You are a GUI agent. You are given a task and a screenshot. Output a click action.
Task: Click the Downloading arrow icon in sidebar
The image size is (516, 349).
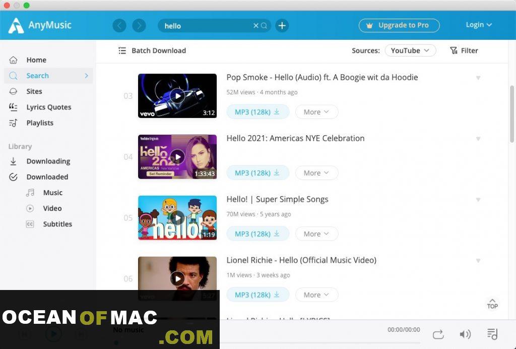[x=13, y=161]
